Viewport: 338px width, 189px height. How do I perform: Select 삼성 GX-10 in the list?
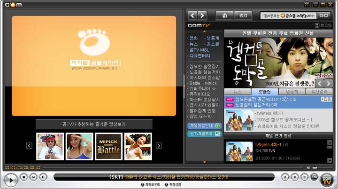point(200,117)
